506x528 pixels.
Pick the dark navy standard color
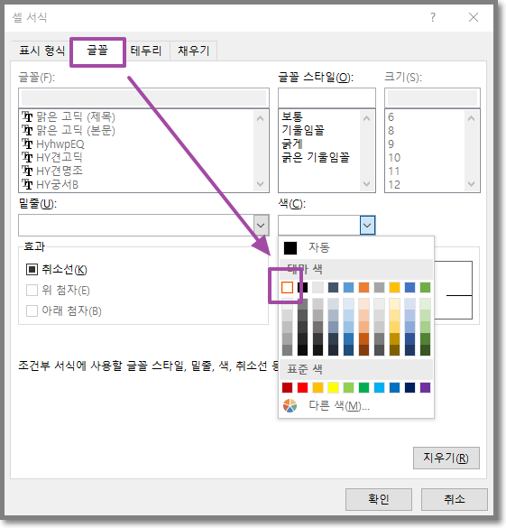(409, 387)
